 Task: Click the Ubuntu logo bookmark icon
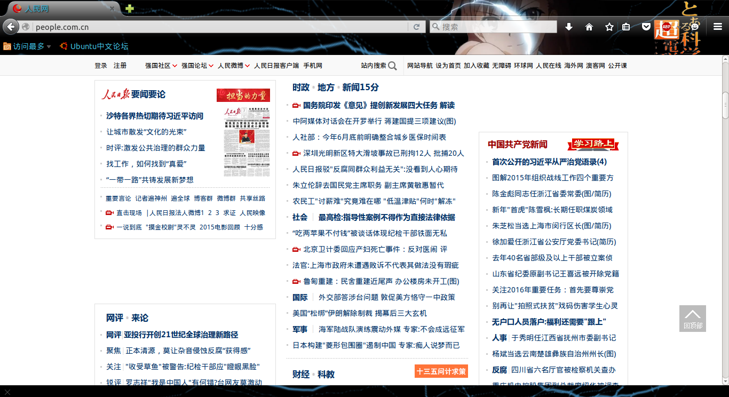pyautogui.click(x=64, y=46)
